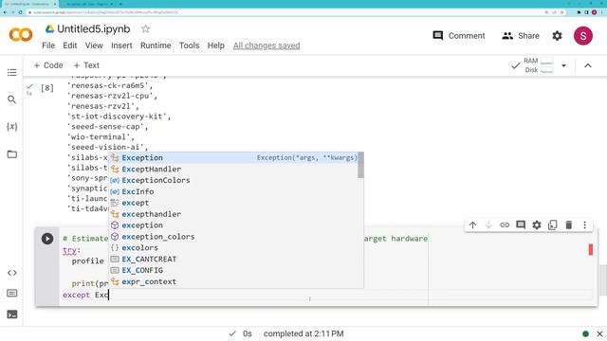Open the table of contents sidebar

click(12, 72)
